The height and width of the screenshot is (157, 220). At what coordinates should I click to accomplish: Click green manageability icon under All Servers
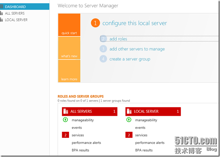65,120
